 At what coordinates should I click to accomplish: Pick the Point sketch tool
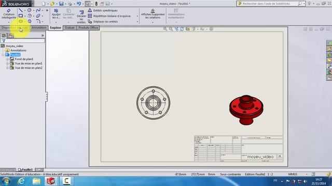pos(47,10)
